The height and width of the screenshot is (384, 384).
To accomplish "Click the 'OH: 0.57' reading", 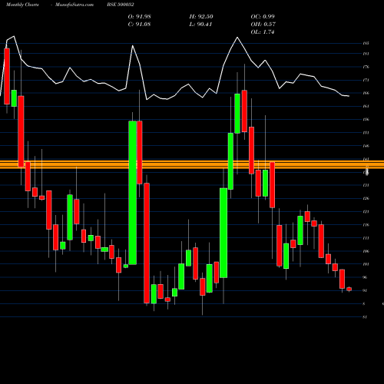I will (263, 25).
